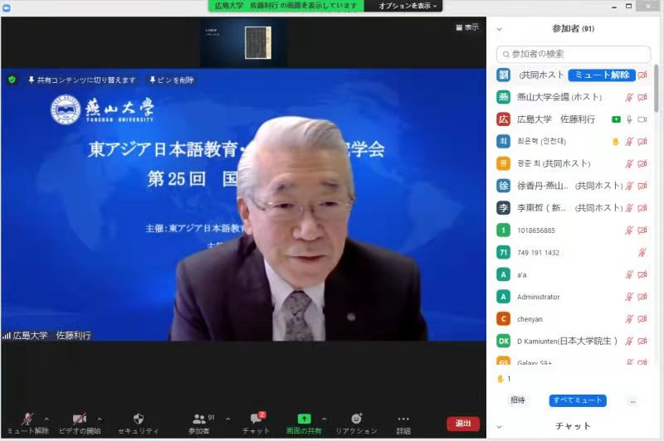Click the Security shield icon in toolbar
The image size is (664, 441).
(138, 419)
